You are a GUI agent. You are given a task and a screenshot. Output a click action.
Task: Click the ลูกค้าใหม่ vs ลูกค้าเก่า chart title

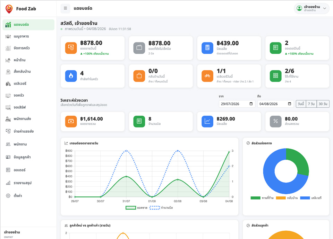[90, 225]
